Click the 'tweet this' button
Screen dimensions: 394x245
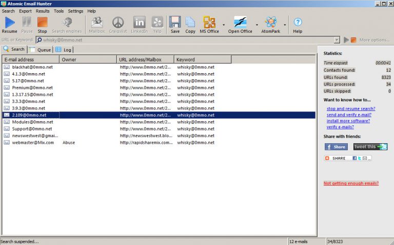[x=370, y=147]
